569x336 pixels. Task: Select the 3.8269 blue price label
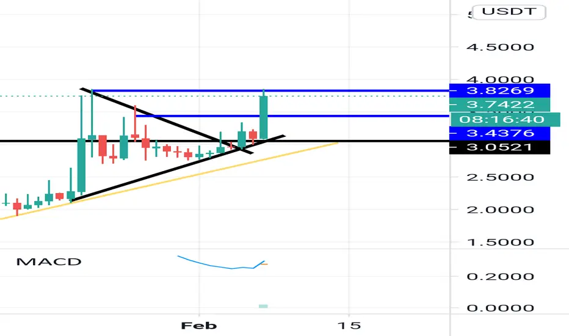(499, 90)
